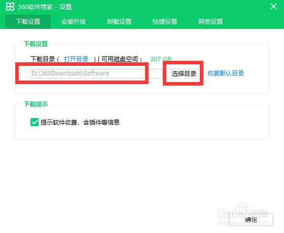The height and width of the screenshot is (233, 284).
Task: Select the 其他设置 tab
Action: pyautogui.click(x=210, y=21)
